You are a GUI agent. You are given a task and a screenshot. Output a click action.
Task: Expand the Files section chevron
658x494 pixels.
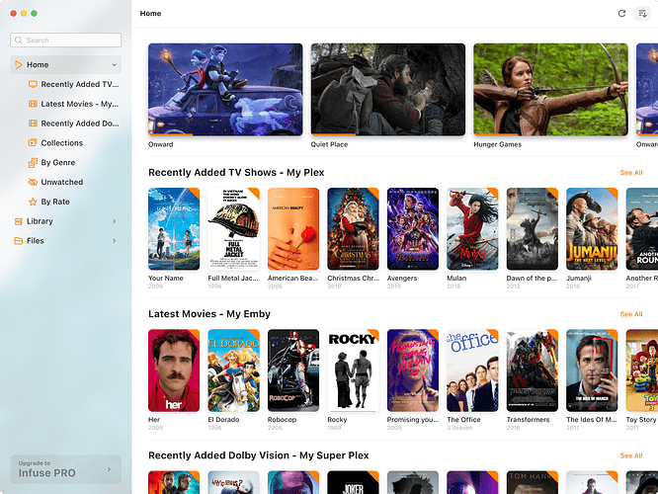(x=115, y=241)
